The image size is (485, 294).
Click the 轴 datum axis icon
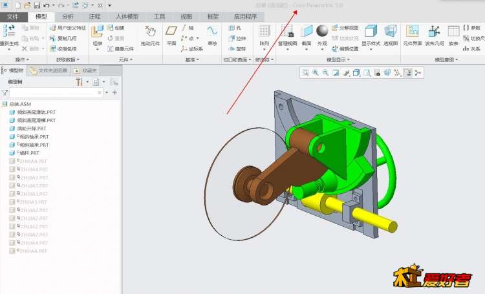184,28
